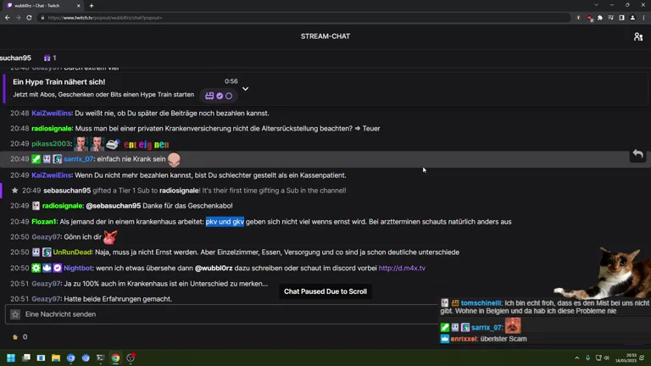
Task: Reload the page with the browser refresh icon
Action: [x=30, y=18]
